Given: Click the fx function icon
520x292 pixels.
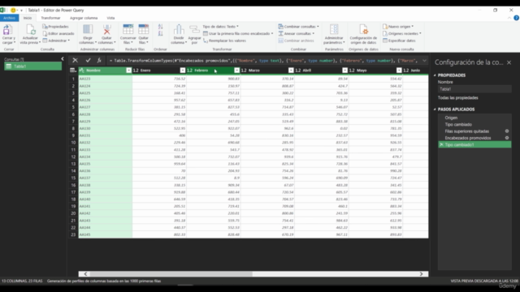Looking at the screenshot, I should click(99, 60).
